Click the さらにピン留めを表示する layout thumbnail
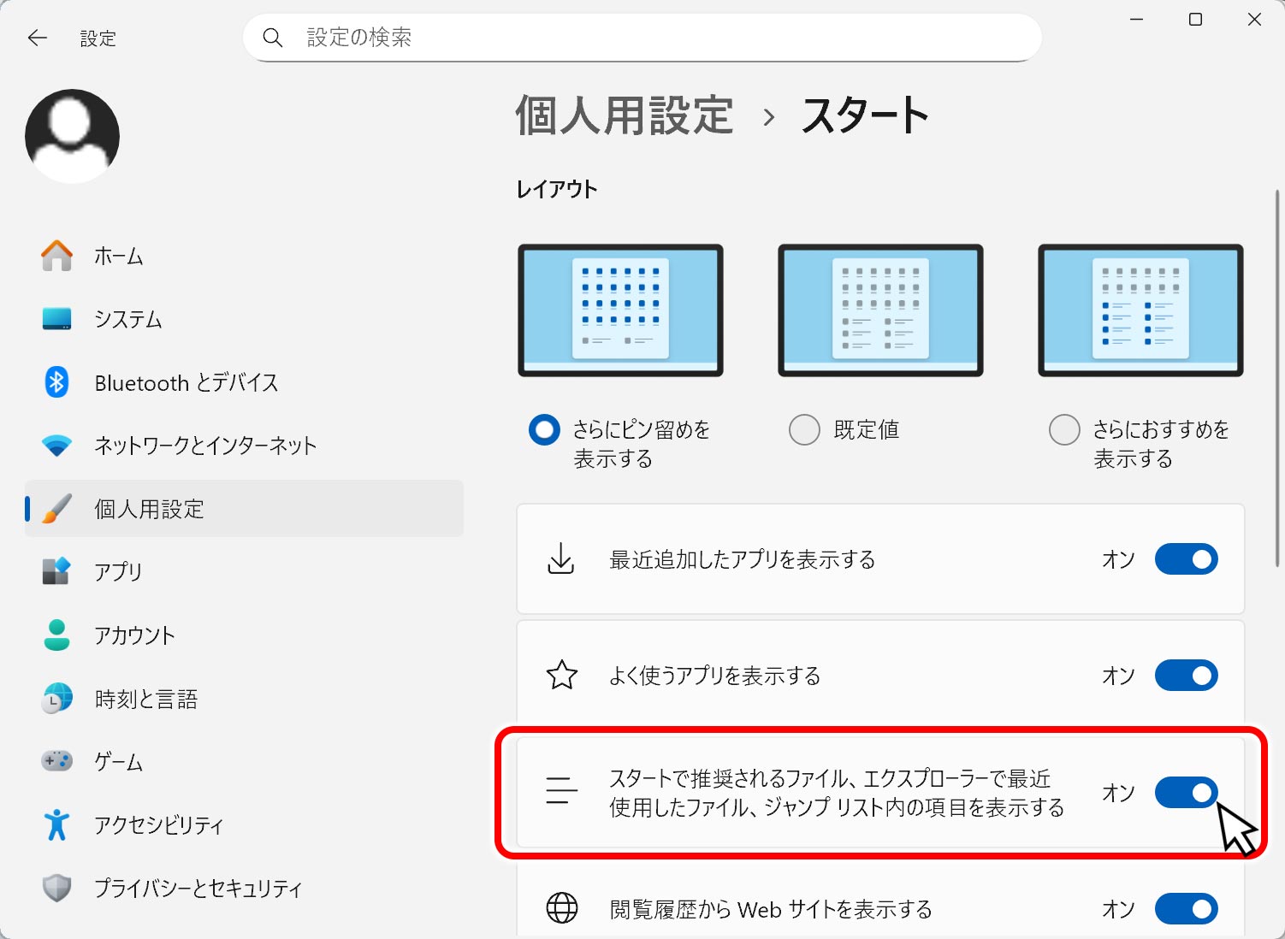The width and height of the screenshot is (1285, 939). [x=620, y=310]
